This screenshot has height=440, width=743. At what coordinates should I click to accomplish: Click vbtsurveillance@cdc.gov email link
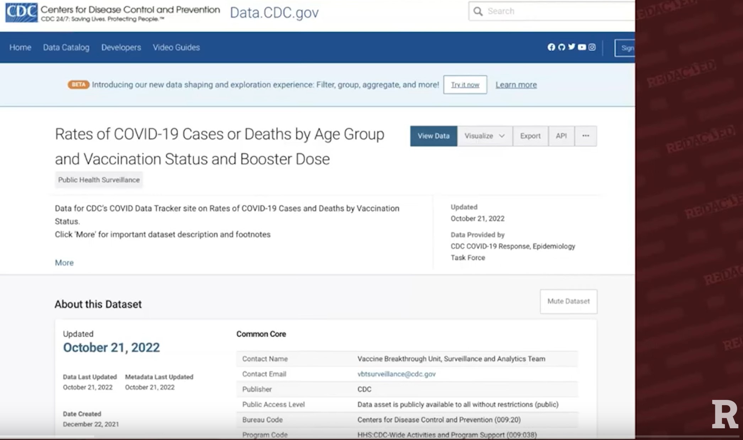tap(397, 374)
